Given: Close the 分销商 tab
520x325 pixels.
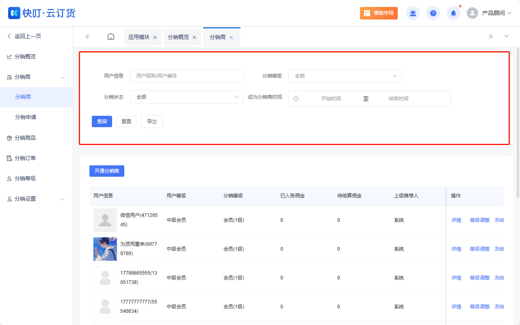Looking at the screenshot, I should (x=231, y=37).
